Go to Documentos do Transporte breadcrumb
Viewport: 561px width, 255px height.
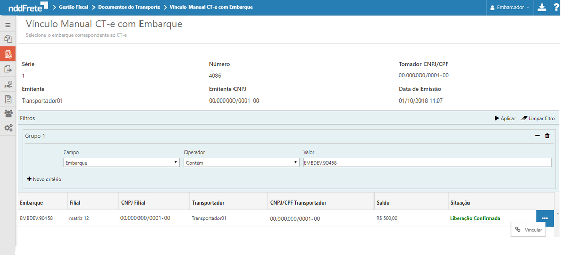point(129,7)
